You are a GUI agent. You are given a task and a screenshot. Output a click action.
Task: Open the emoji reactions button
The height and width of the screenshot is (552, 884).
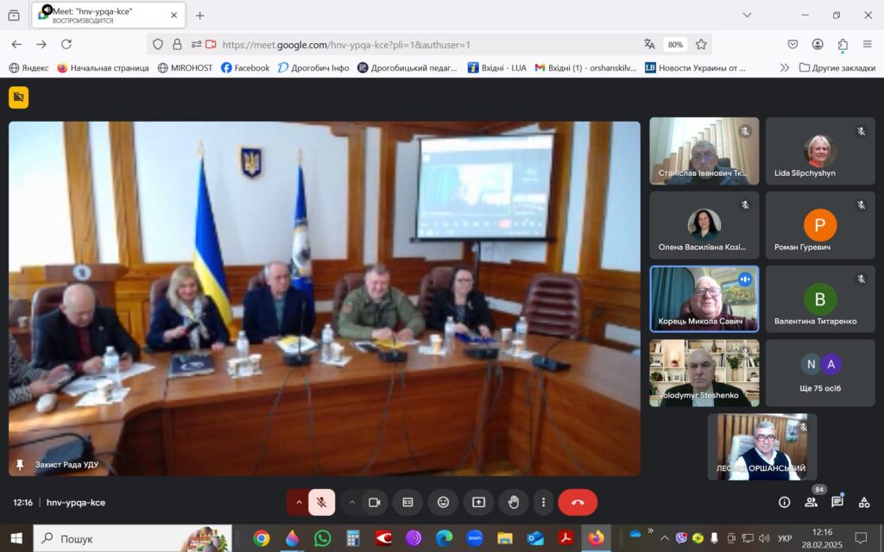click(443, 502)
